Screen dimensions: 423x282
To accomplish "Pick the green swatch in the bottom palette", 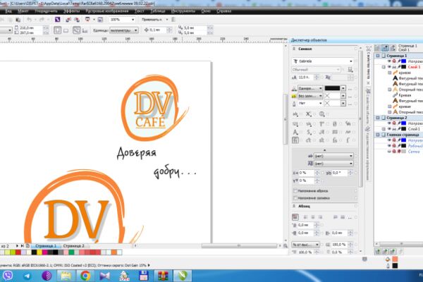I will click(71, 252).
